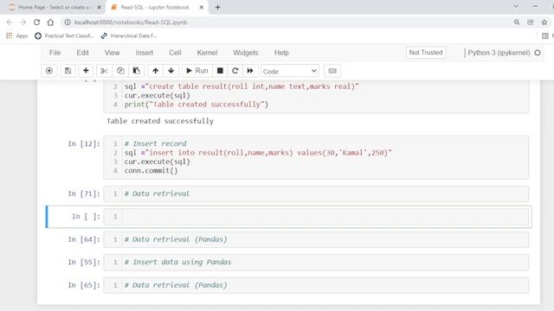554x311 pixels.
Task: Click the insert into result SQL line
Action: point(258,153)
